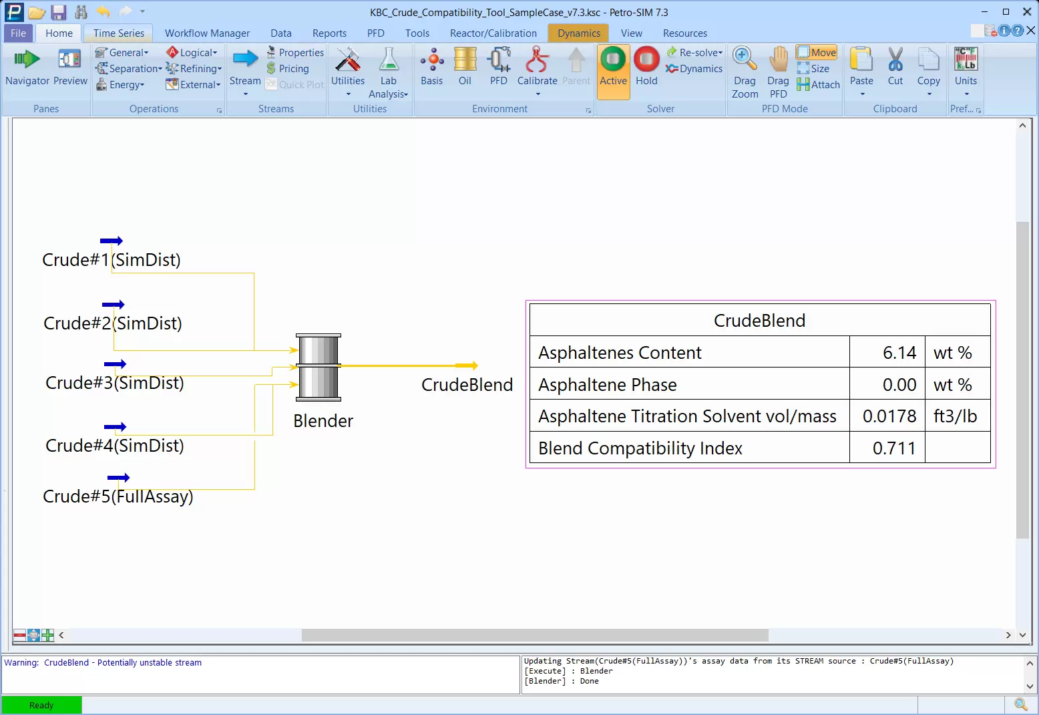Screen dimensions: 1039x715
Task: Click the horizontal scrollbar thumb
Action: (535, 635)
